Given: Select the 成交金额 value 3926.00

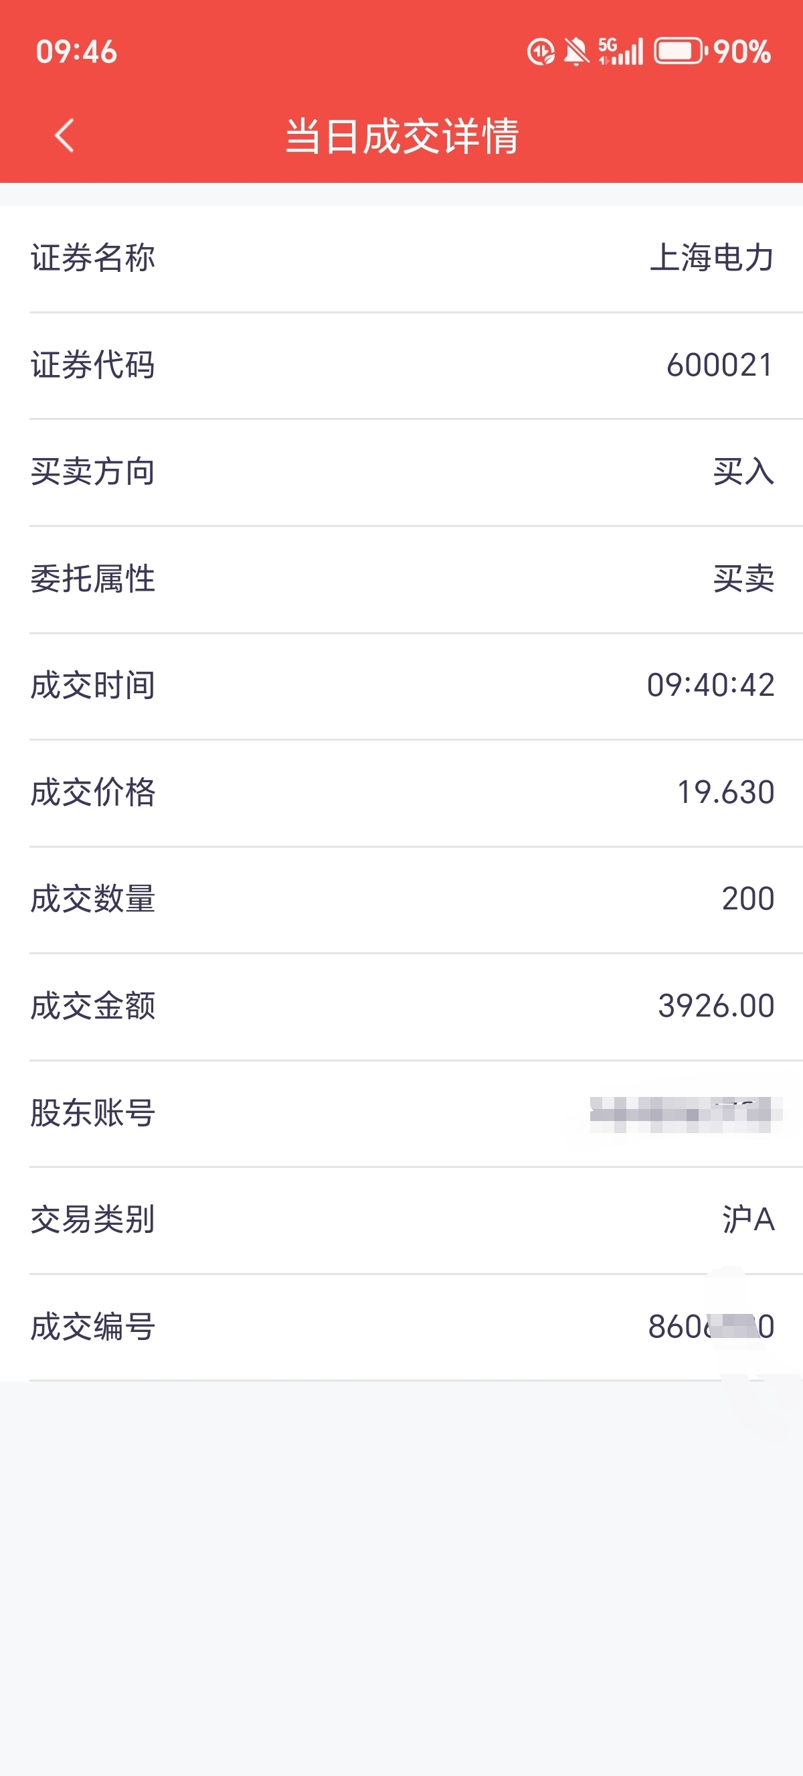Looking at the screenshot, I should 716,1006.
